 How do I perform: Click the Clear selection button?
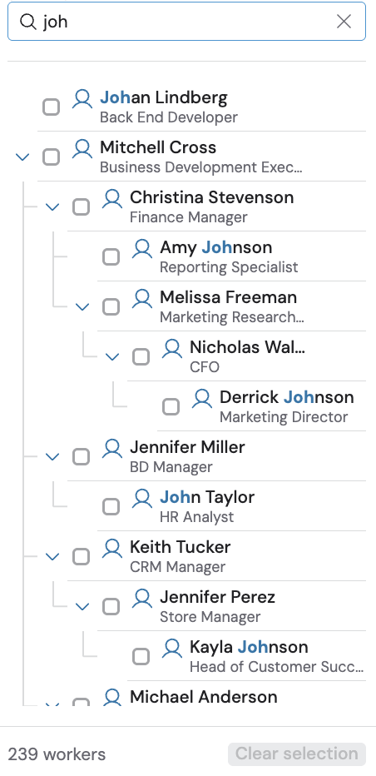pos(297,754)
